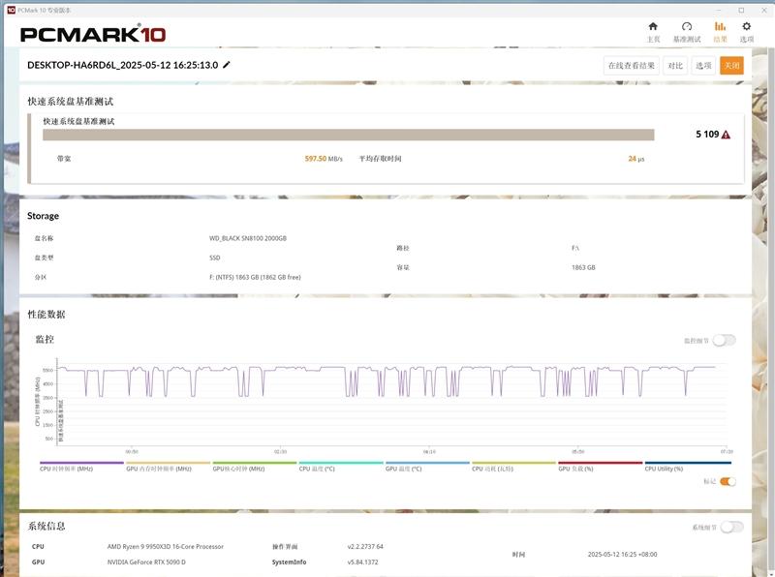This screenshot has height=577, width=775.
Task: Click the Storage section heading
Action: pos(43,216)
